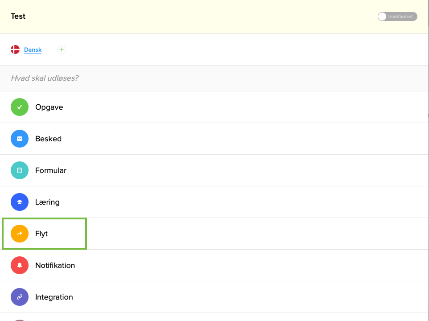
Task: Pick the Besked option text
Action: [48, 139]
